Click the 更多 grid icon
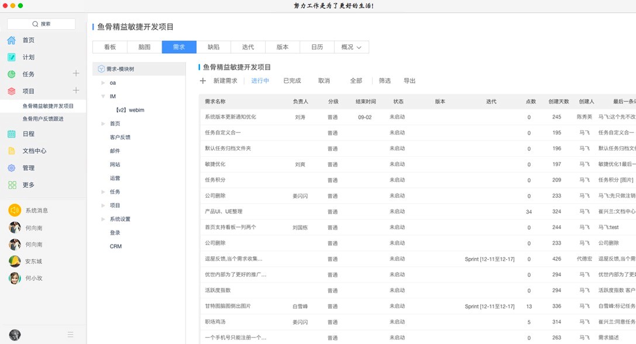The height and width of the screenshot is (344, 636). [12, 185]
